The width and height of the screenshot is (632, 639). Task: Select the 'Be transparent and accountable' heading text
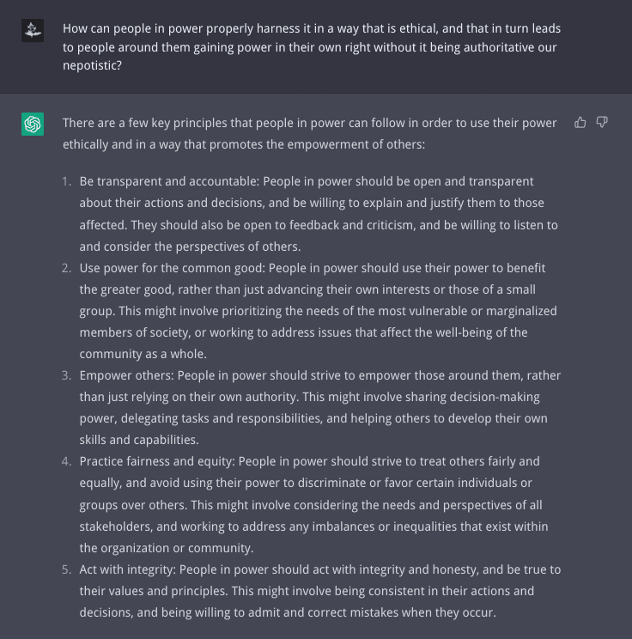pos(169,181)
